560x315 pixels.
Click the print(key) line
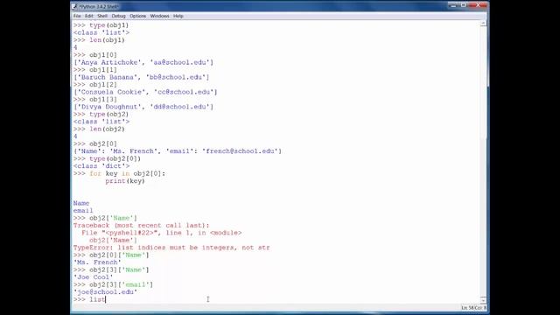click(125, 181)
